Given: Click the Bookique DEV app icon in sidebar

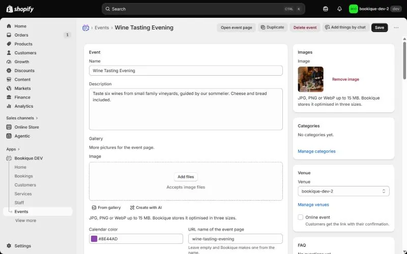Looking at the screenshot, I should pos(9,158).
